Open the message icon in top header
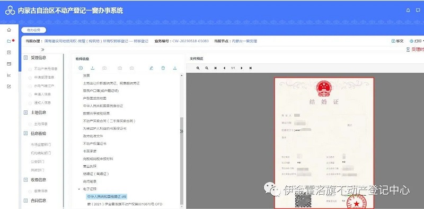The image size is (424, 209). pos(418,11)
